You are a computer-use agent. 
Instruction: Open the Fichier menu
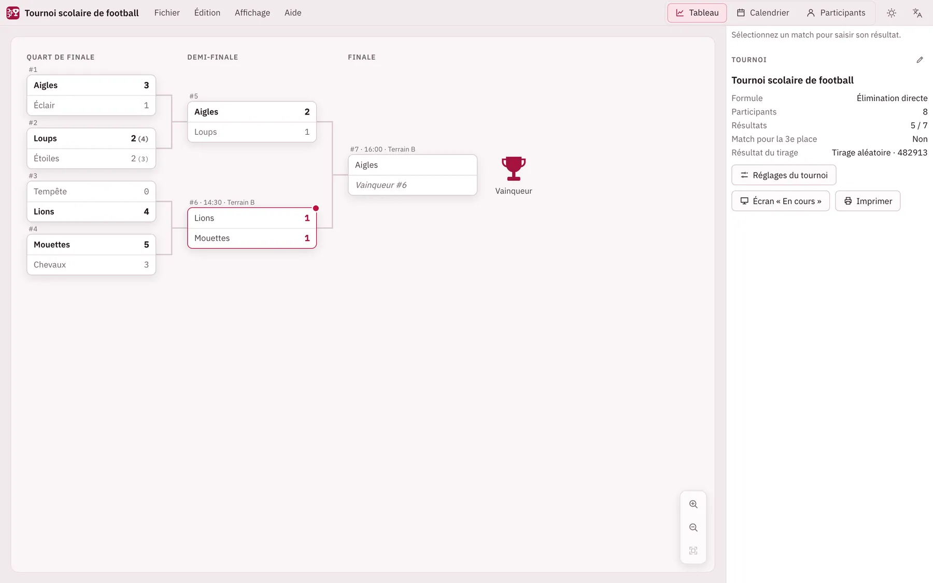pos(167,13)
